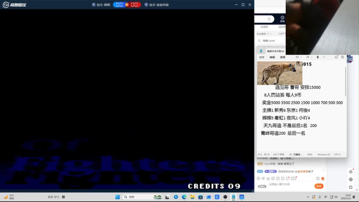Click the 快手-辉辉 player label
359x202 pixels.
101,5
